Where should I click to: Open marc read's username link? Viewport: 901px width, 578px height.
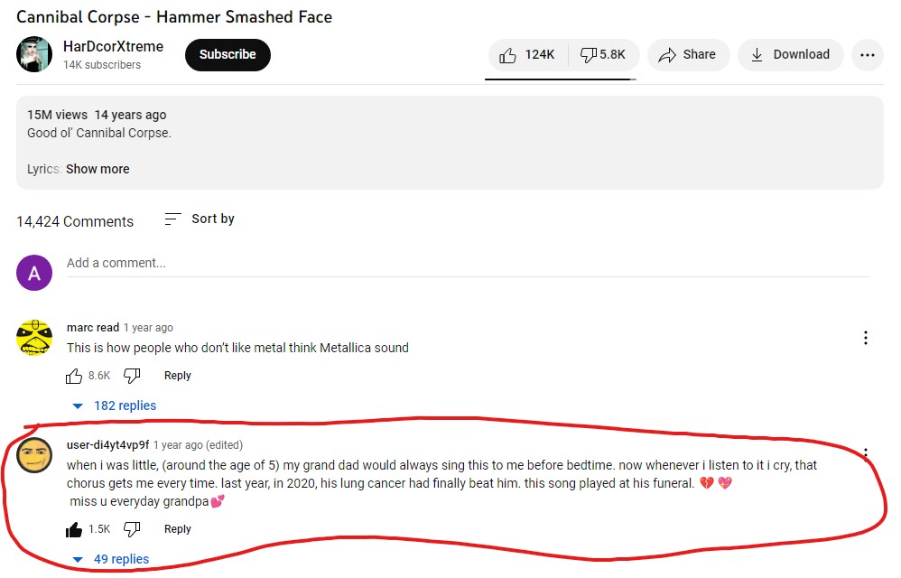93,328
